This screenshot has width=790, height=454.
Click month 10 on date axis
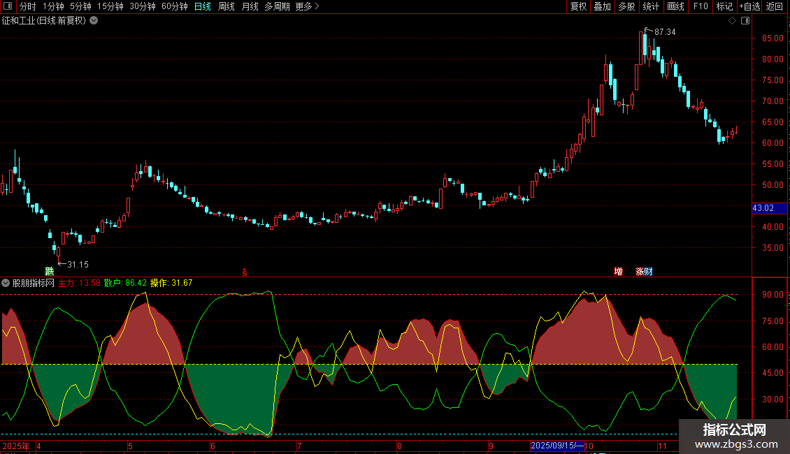[x=589, y=446]
